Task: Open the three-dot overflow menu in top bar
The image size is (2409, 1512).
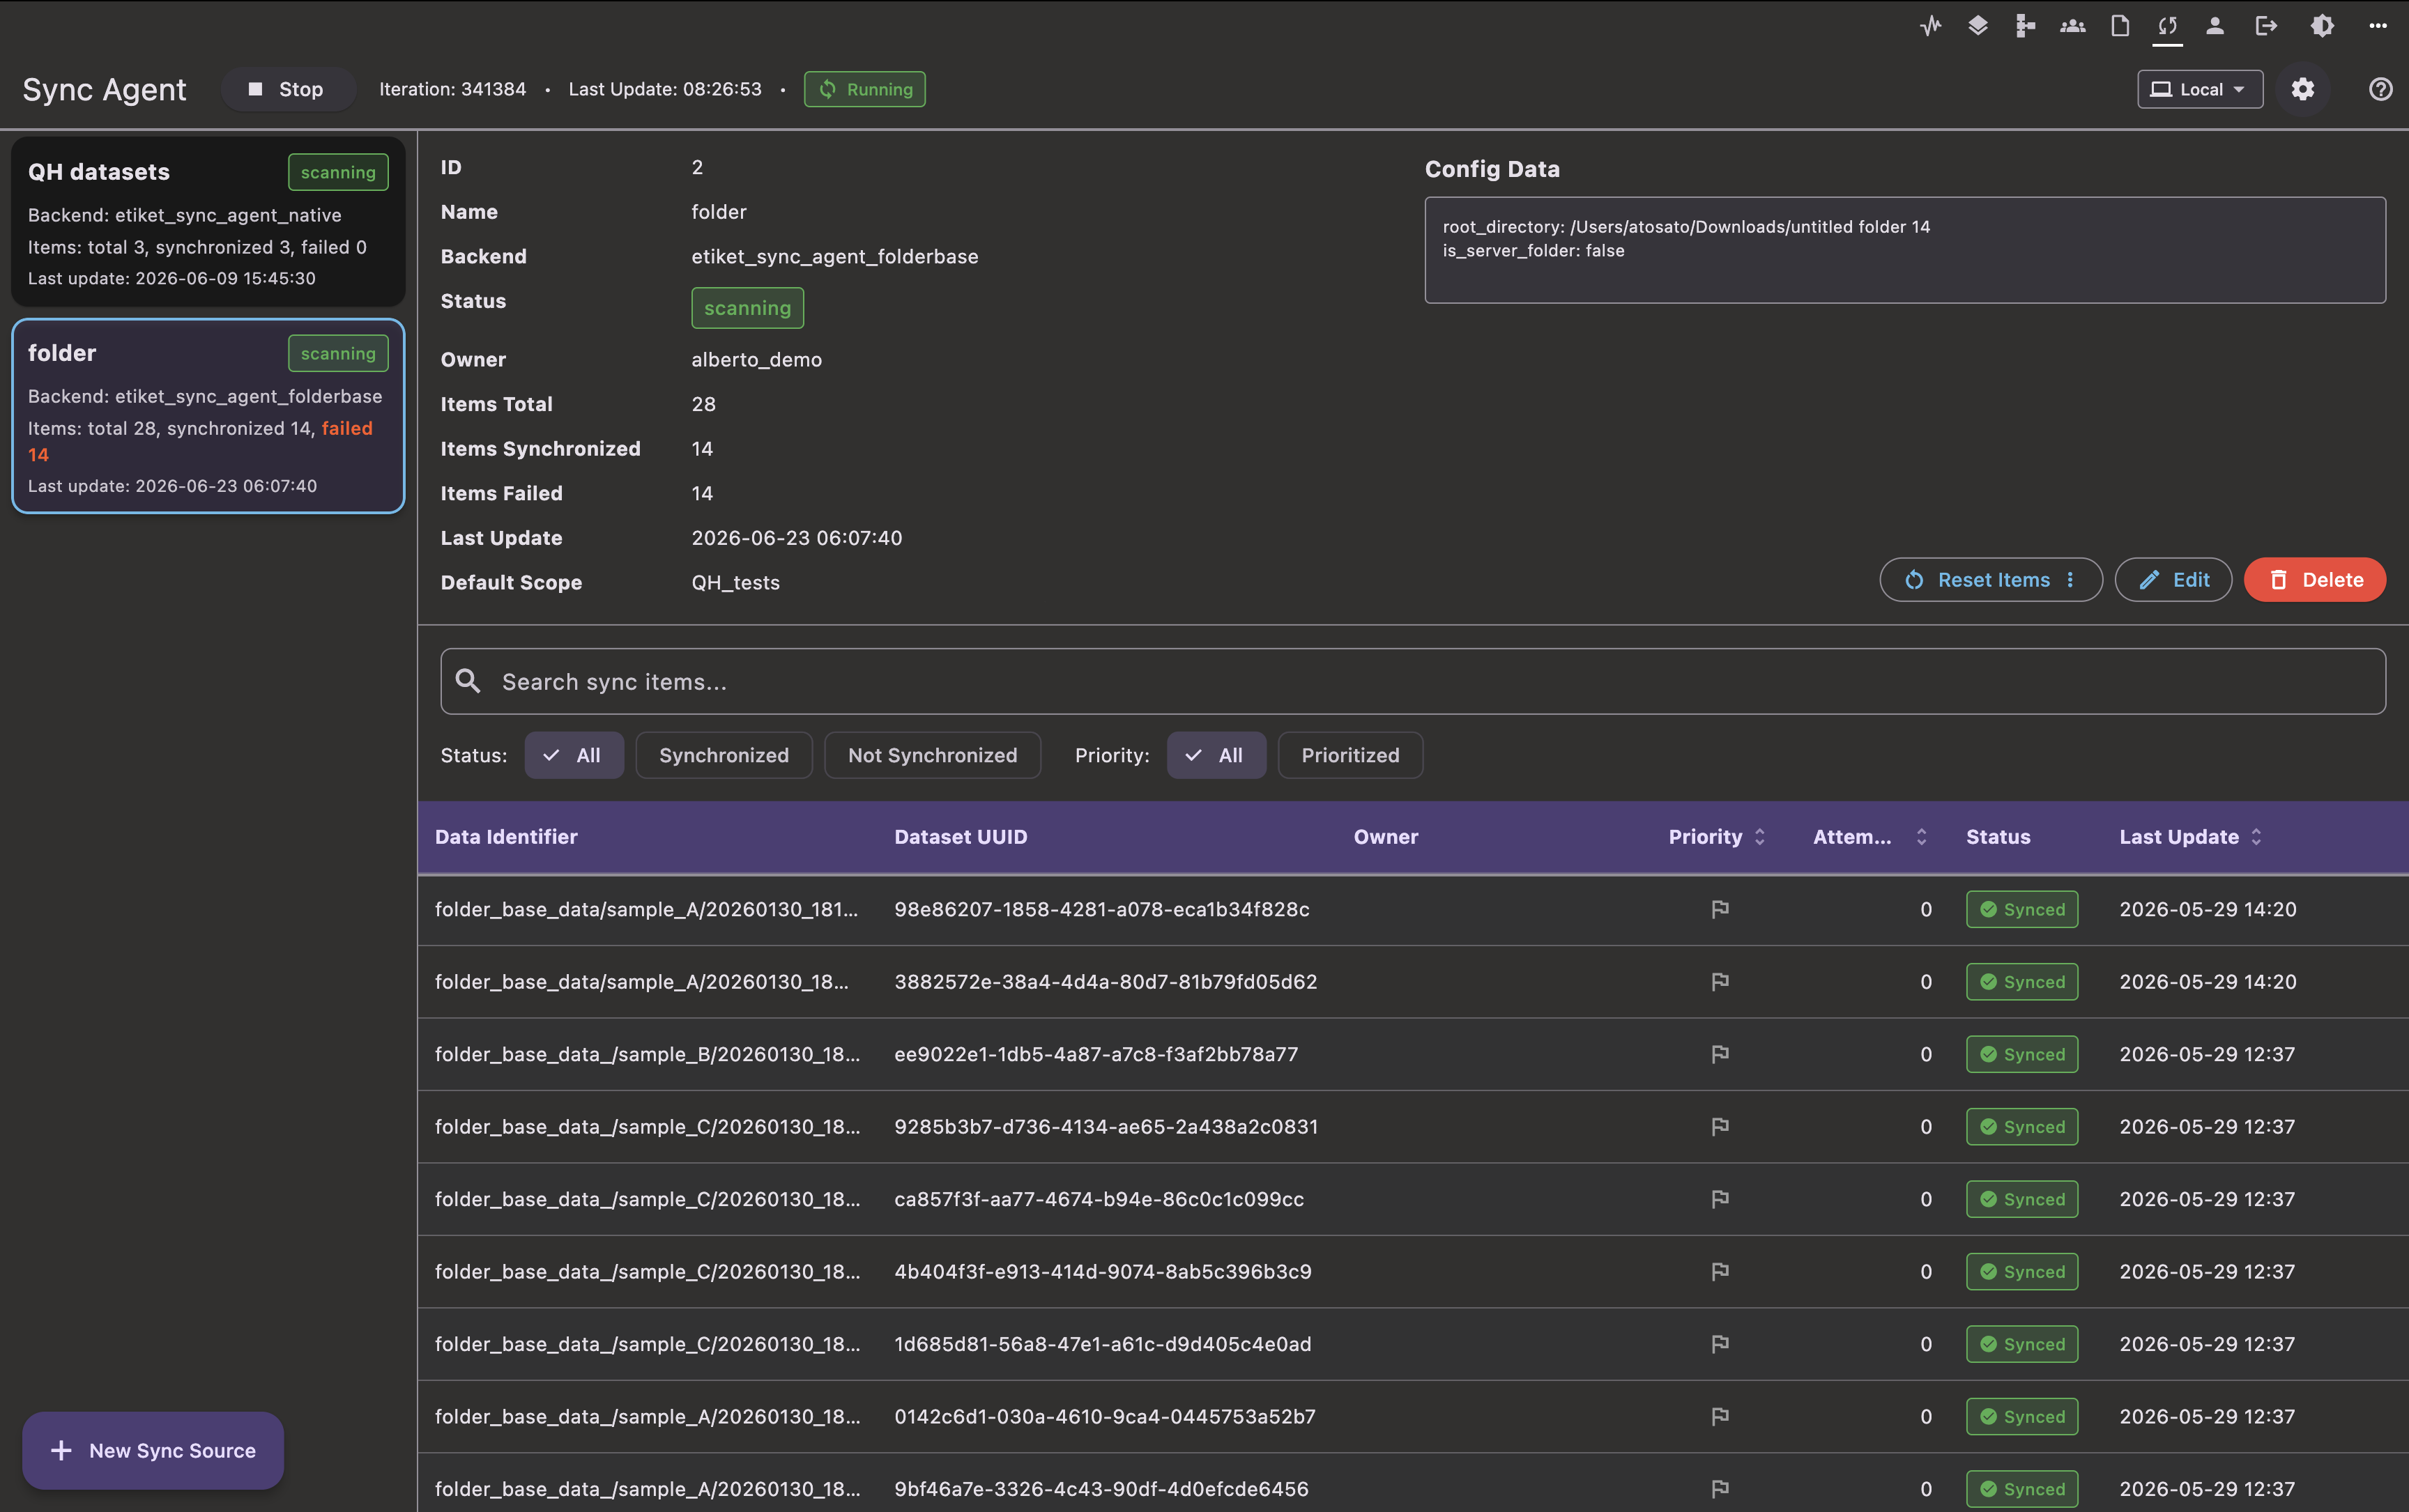Action: tap(2378, 27)
